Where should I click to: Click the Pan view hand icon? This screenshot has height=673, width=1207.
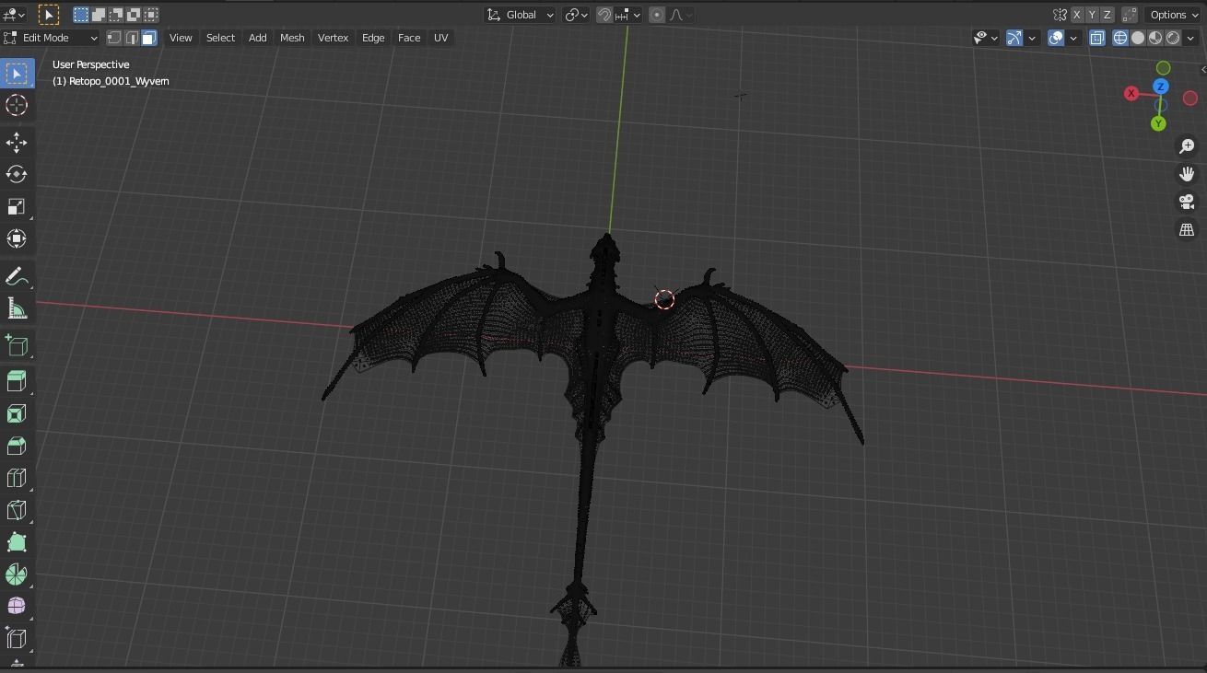[x=1187, y=174]
